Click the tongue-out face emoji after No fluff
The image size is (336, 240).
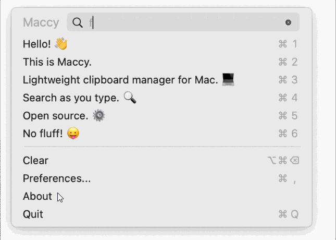pyautogui.click(x=73, y=134)
